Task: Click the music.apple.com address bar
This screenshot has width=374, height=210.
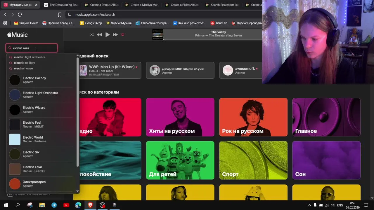Action: 164,15
